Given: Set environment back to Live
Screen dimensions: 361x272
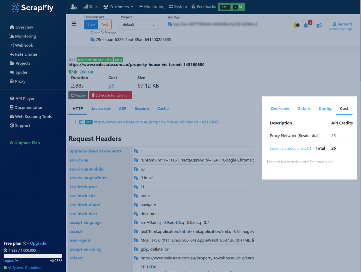Looking at the screenshot, I should [91, 24].
